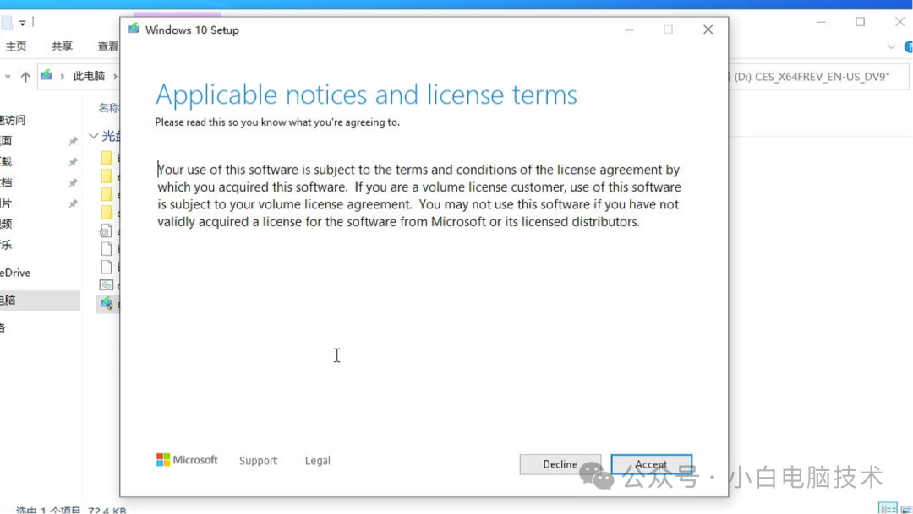Open the 视频 folder in the sidebar
The image size is (913, 514).
pos(6,224)
